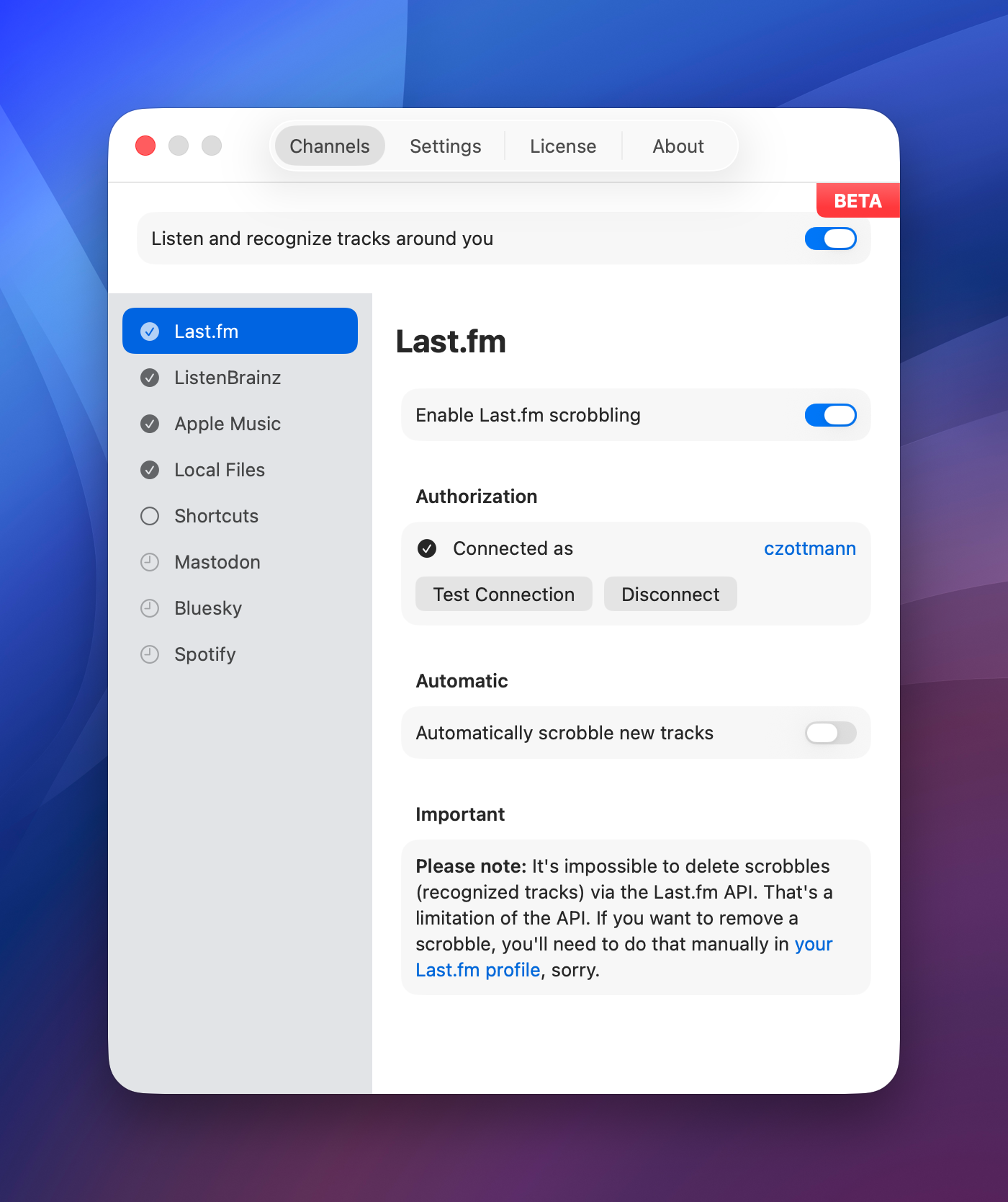This screenshot has height=1202, width=1008.
Task: Click the Authorization section heading
Action: click(x=477, y=497)
